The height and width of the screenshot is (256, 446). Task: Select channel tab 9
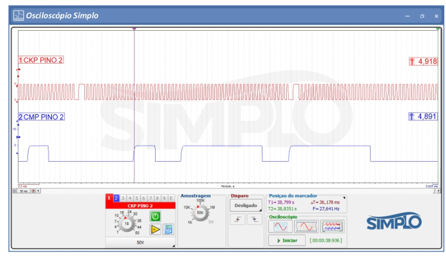pos(164,198)
